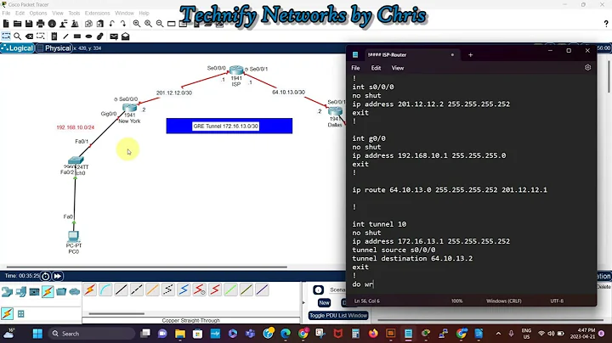Click the Add Complex PDU open envelope
This screenshot has width=612, height=343.
click(x=125, y=37)
